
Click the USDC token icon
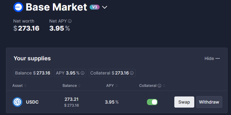pos(17,102)
